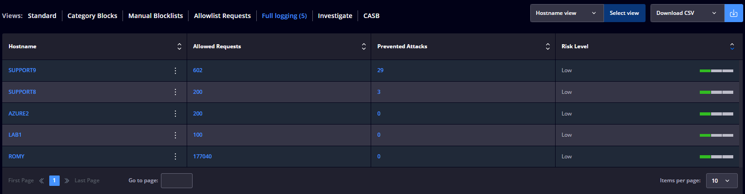Image resolution: width=745 pixels, height=194 pixels.
Task: Open the three-dot menu for SUPPORT8
Action: [x=175, y=92]
